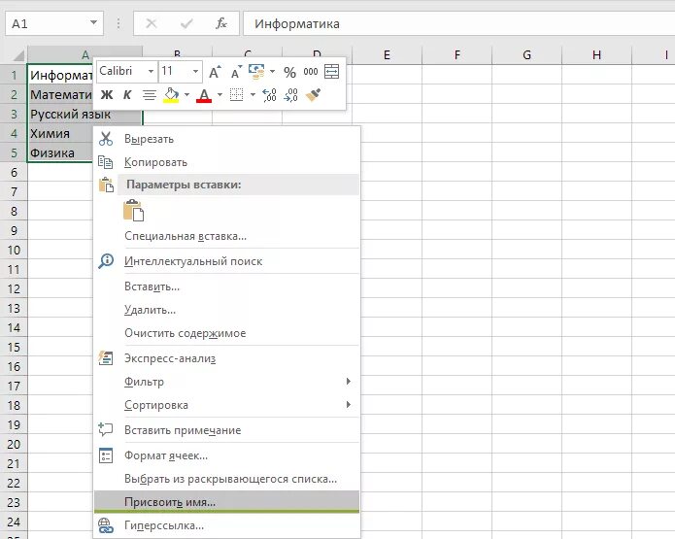The height and width of the screenshot is (539, 675).
Task: Select column G header
Action: pyautogui.click(x=526, y=55)
